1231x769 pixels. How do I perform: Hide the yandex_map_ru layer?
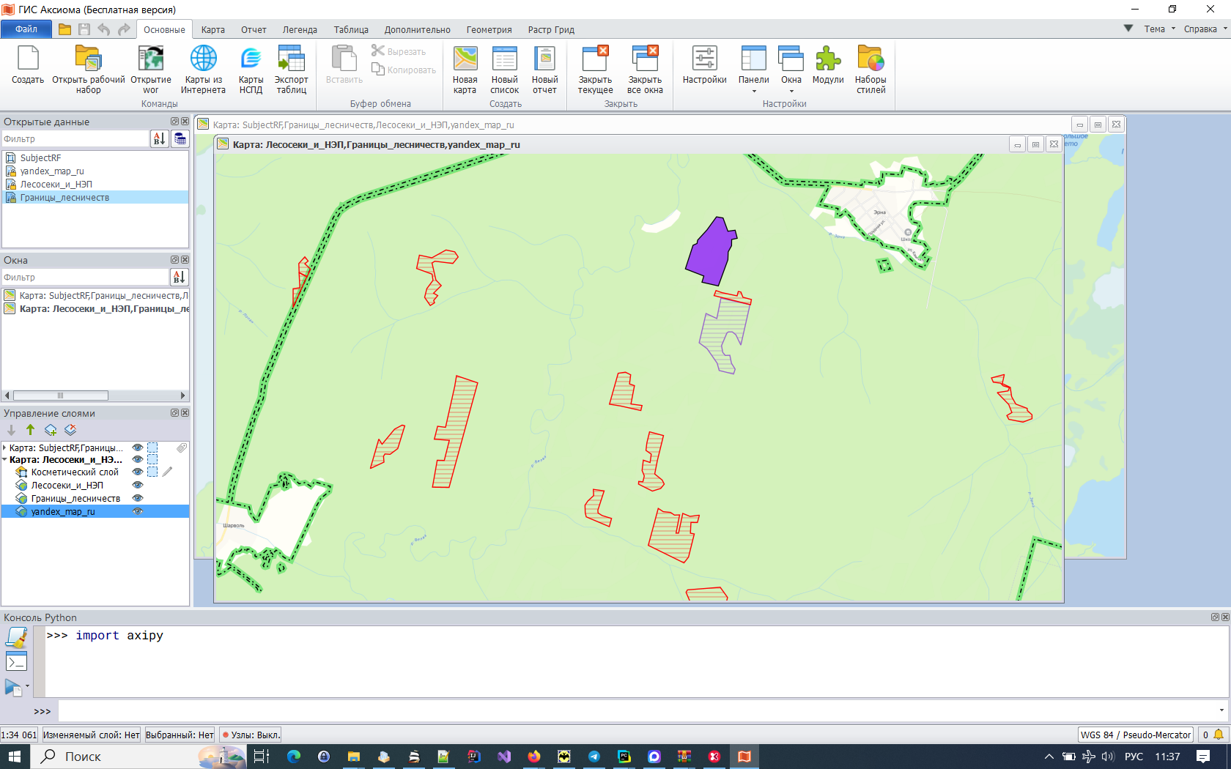click(137, 511)
